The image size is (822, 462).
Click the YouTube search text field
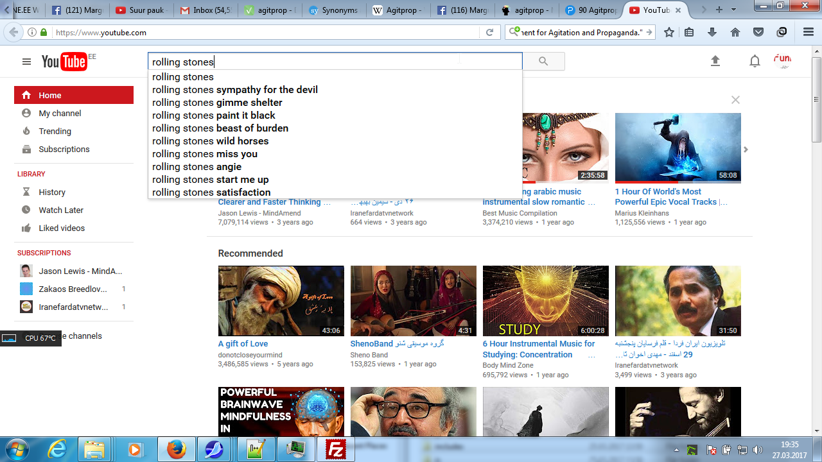click(335, 62)
